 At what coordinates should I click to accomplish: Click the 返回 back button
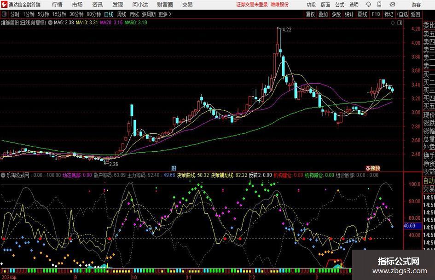pyautogui.click(x=415, y=14)
